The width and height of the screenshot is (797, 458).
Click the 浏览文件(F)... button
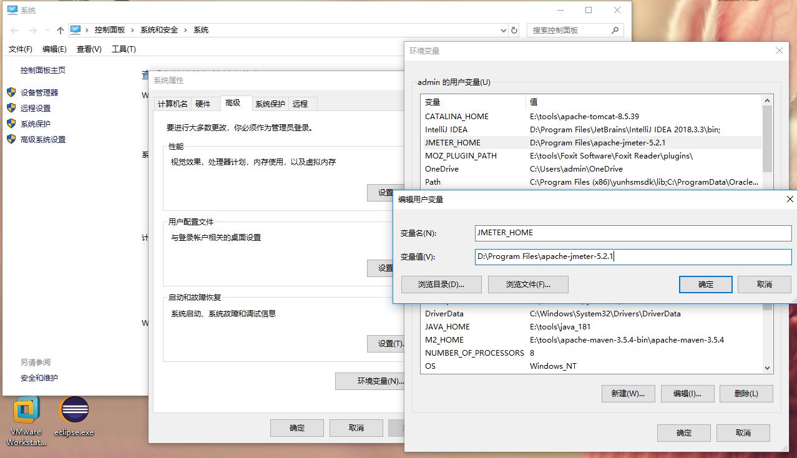coord(528,284)
